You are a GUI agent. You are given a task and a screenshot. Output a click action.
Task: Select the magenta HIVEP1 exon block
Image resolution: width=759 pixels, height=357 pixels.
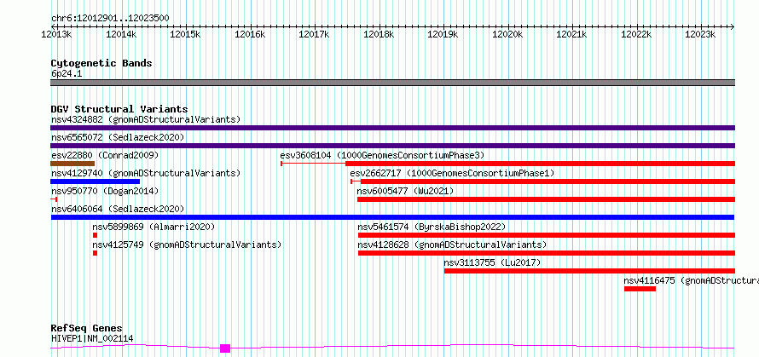coord(225,348)
